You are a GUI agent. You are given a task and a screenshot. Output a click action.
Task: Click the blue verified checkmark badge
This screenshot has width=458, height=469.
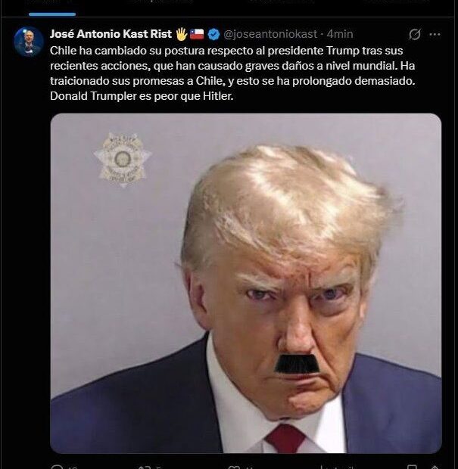pyautogui.click(x=213, y=34)
